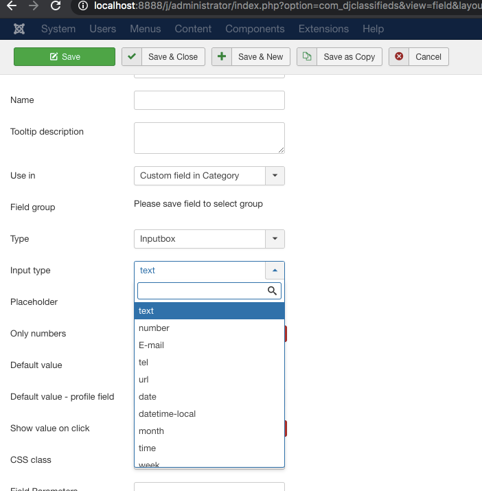
Task: Click the 'Default value - profile field' label
Action: [x=62, y=397]
